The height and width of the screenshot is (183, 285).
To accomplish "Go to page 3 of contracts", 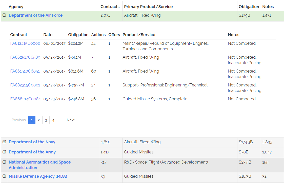I will pos(46,120).
